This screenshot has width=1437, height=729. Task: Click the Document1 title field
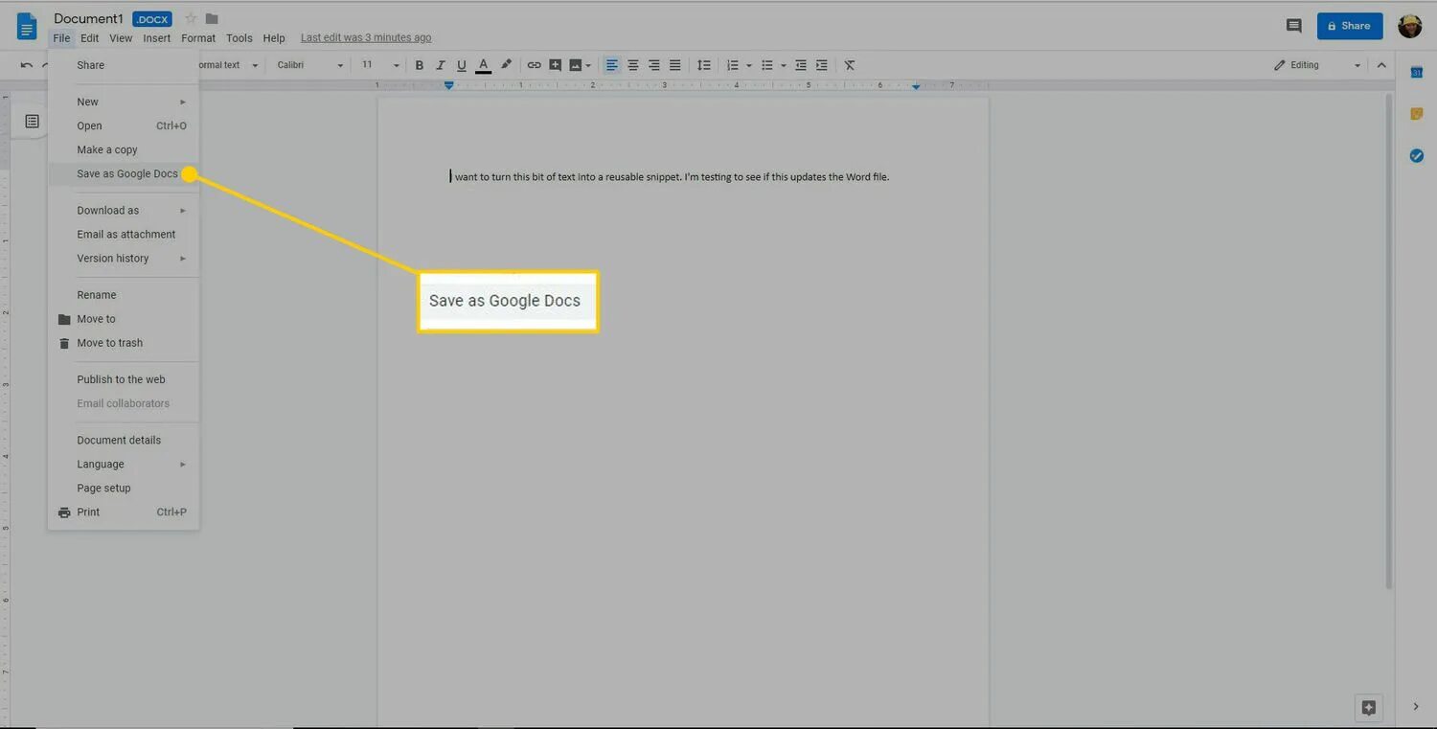click(88, 18)
